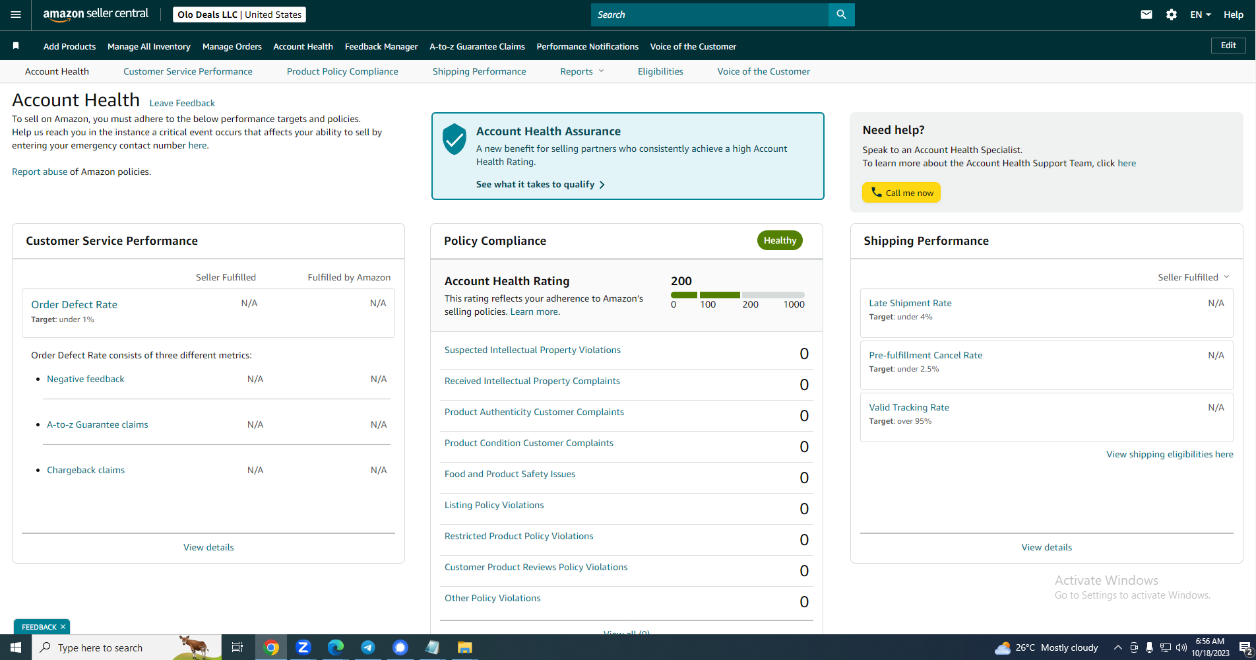Go to the Shipping Performance tab
The height and width of the screenshot is (660, 1256).
pyautogui.click(x=480, y=71)
